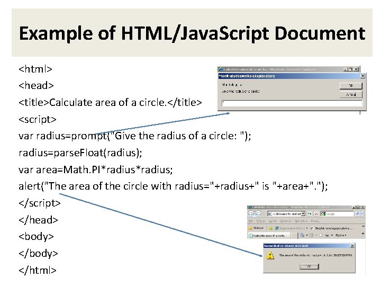Image resolution: width=381 pixels, height=286 pixels.
Task: Click OK in the explorer prompt dialog
Action: (351, 86)
